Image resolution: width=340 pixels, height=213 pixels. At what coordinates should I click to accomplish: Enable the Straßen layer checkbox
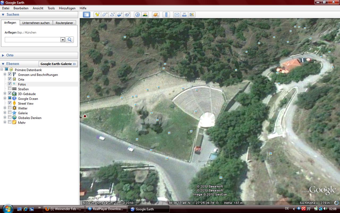[x=10, y=89]
